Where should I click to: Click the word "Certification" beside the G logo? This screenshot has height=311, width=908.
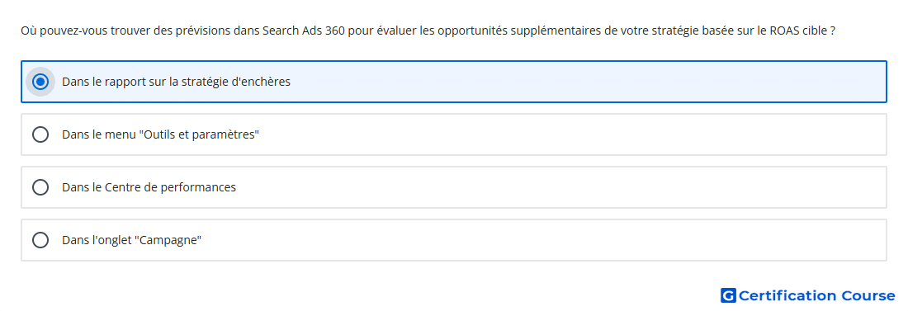point(787,295)
